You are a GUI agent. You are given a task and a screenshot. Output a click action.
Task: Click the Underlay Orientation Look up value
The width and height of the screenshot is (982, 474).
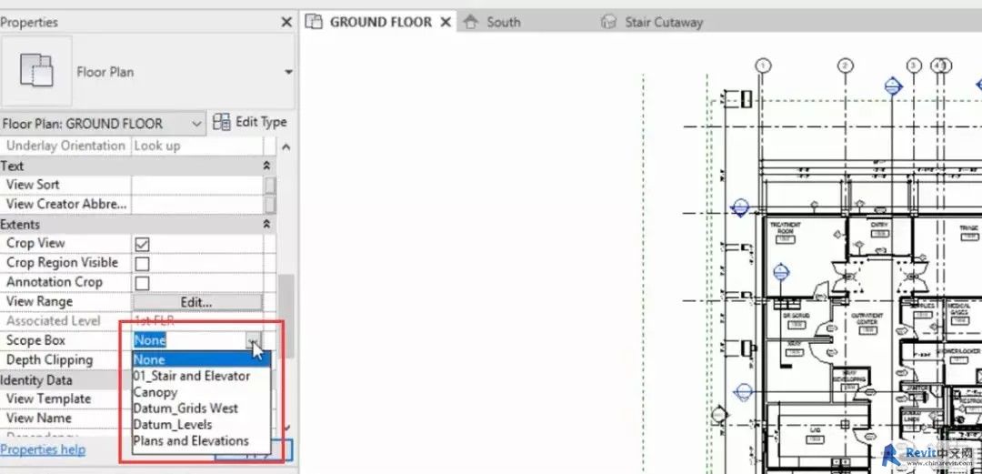(x=197, y=146)
